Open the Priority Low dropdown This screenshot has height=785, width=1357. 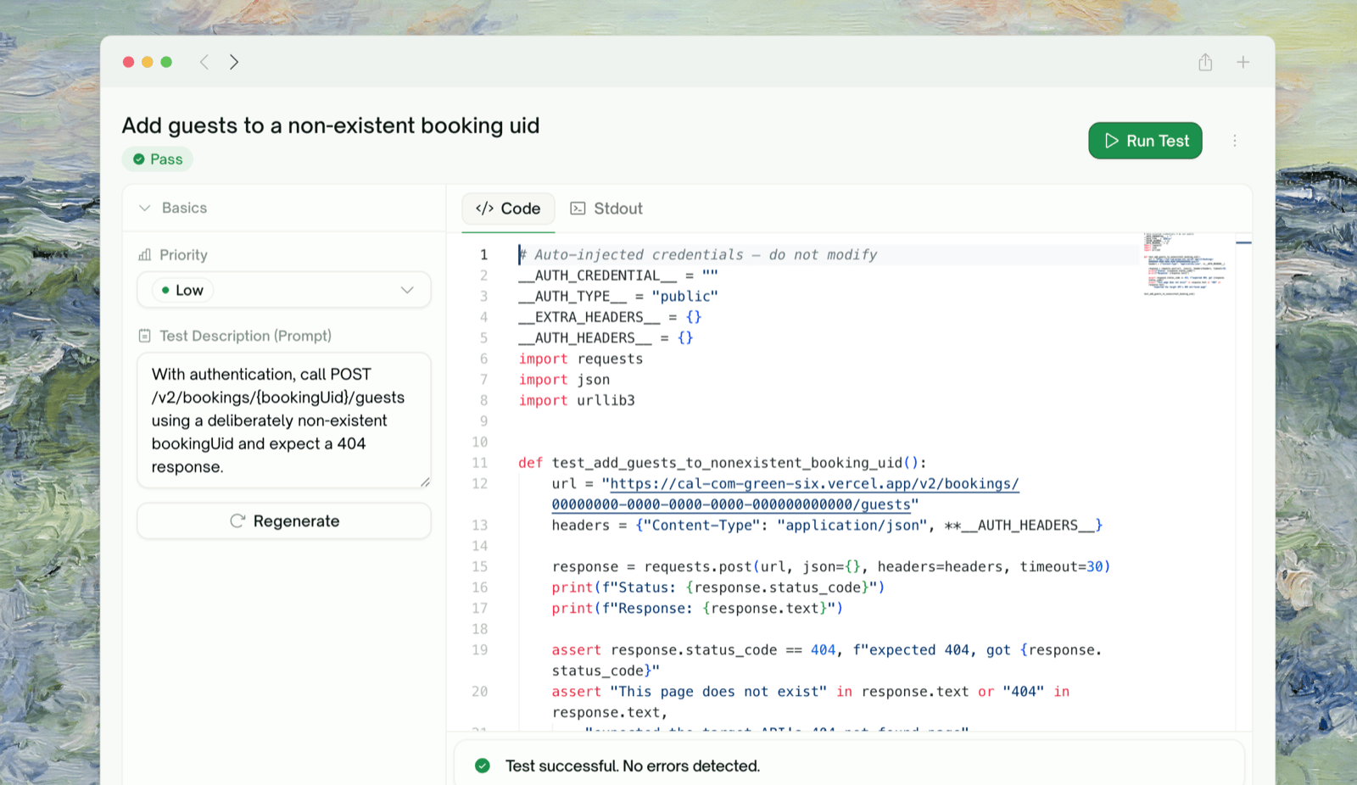tap(284, 290)
